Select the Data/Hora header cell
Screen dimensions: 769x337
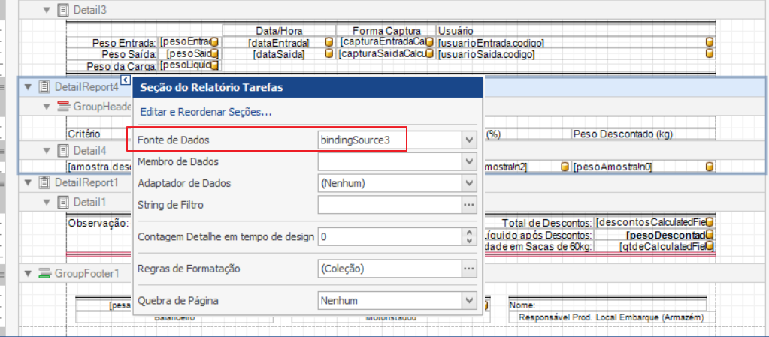pos(279,30)
